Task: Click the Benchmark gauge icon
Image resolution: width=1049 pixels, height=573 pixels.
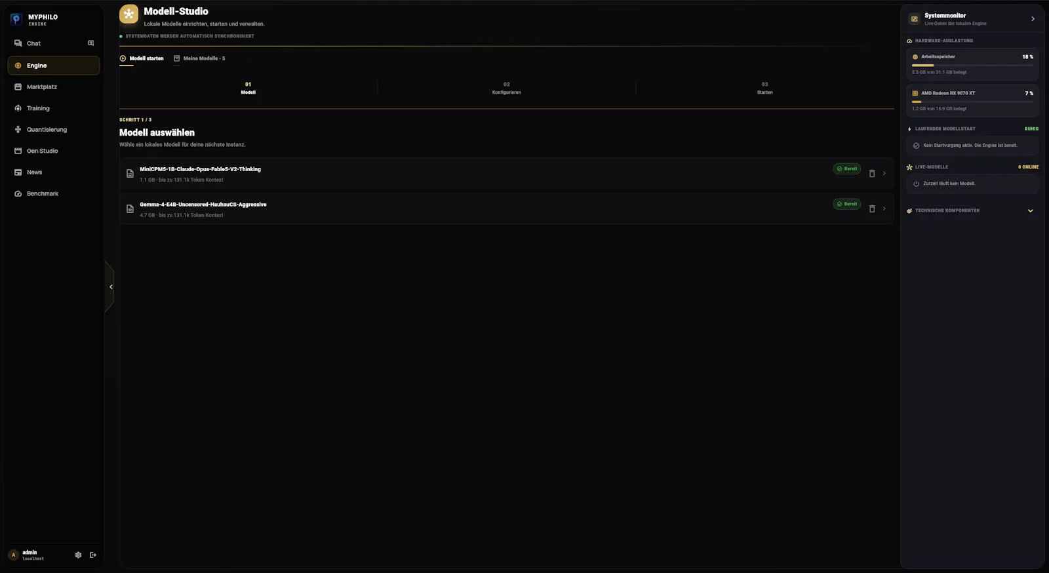Action: point(18,193)
